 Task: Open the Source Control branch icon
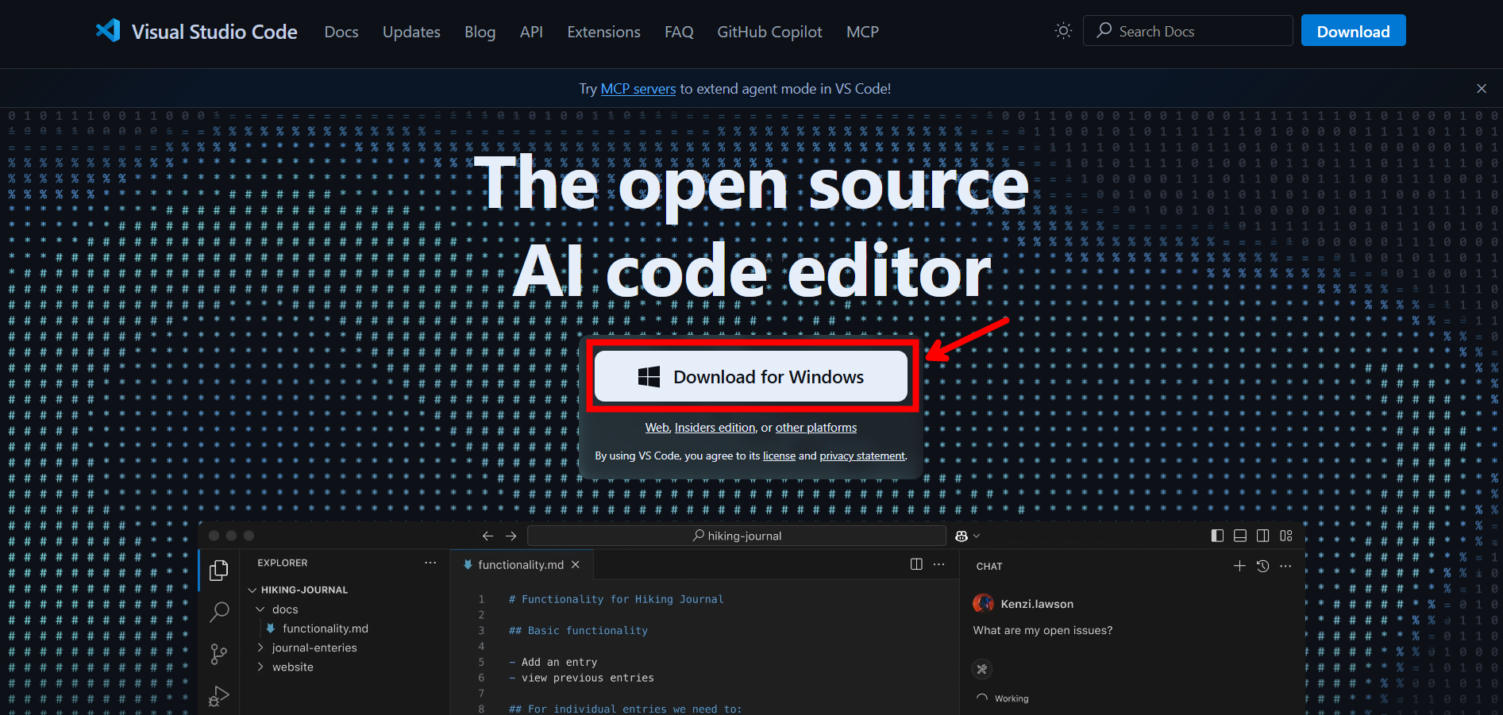tap(219, 654)
